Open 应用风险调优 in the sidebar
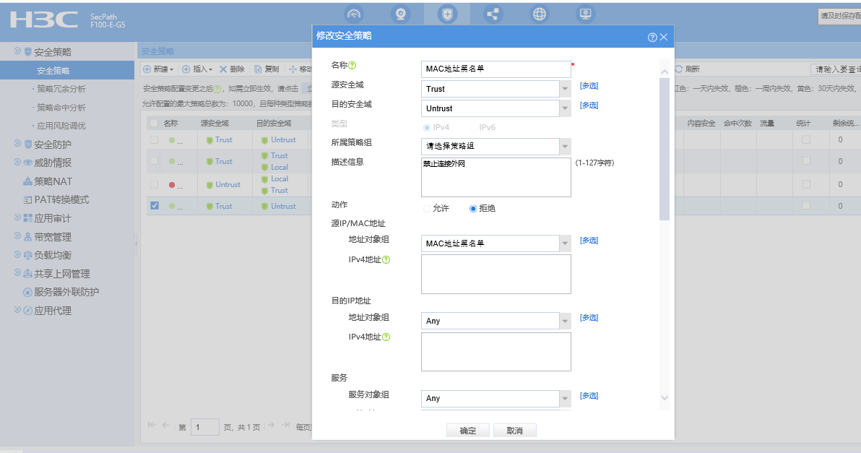Screen dimensions: 861x453 [x=61, y=126]
